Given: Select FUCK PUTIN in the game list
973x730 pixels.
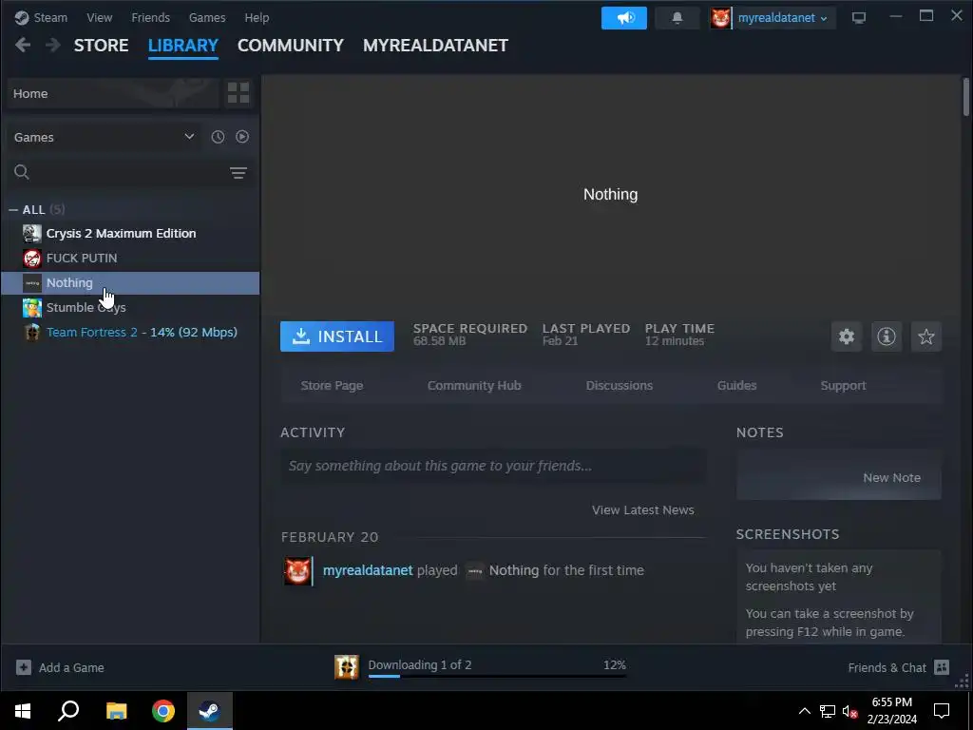Looking at the screenshot, I should click(130, 259).
